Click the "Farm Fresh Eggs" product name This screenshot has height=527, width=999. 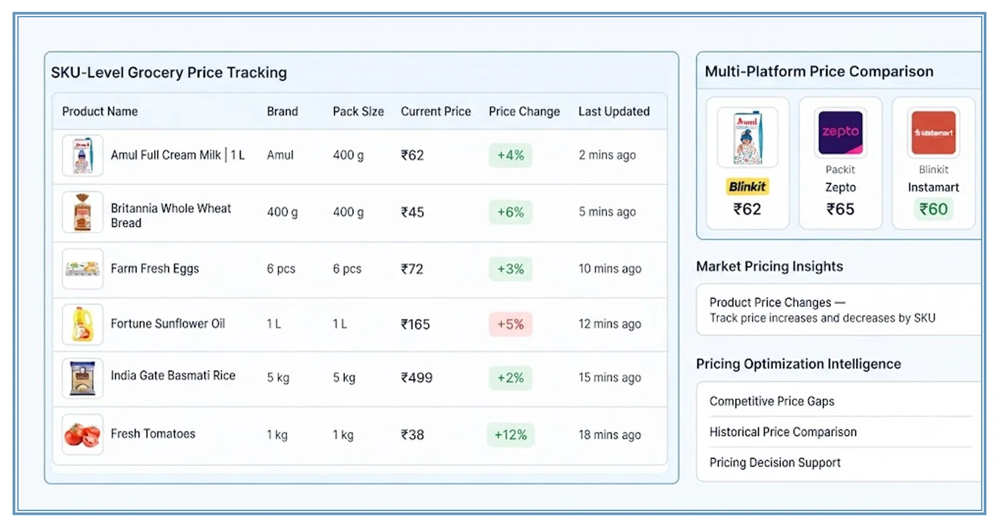155,268
